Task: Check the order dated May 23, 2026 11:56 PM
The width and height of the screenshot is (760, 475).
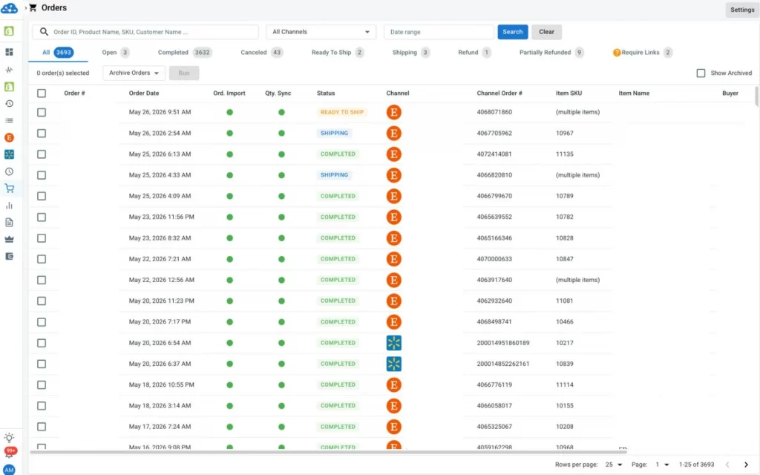Action: click(x=42, y=217)
